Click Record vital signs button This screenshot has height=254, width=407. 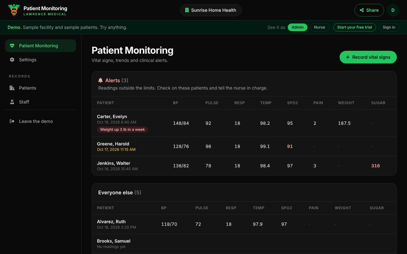click(x=368, y=57)
